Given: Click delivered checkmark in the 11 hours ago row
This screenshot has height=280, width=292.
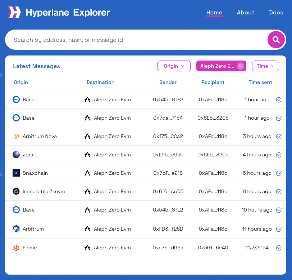Looking at the screenshot, I should [x=279, y=229].
